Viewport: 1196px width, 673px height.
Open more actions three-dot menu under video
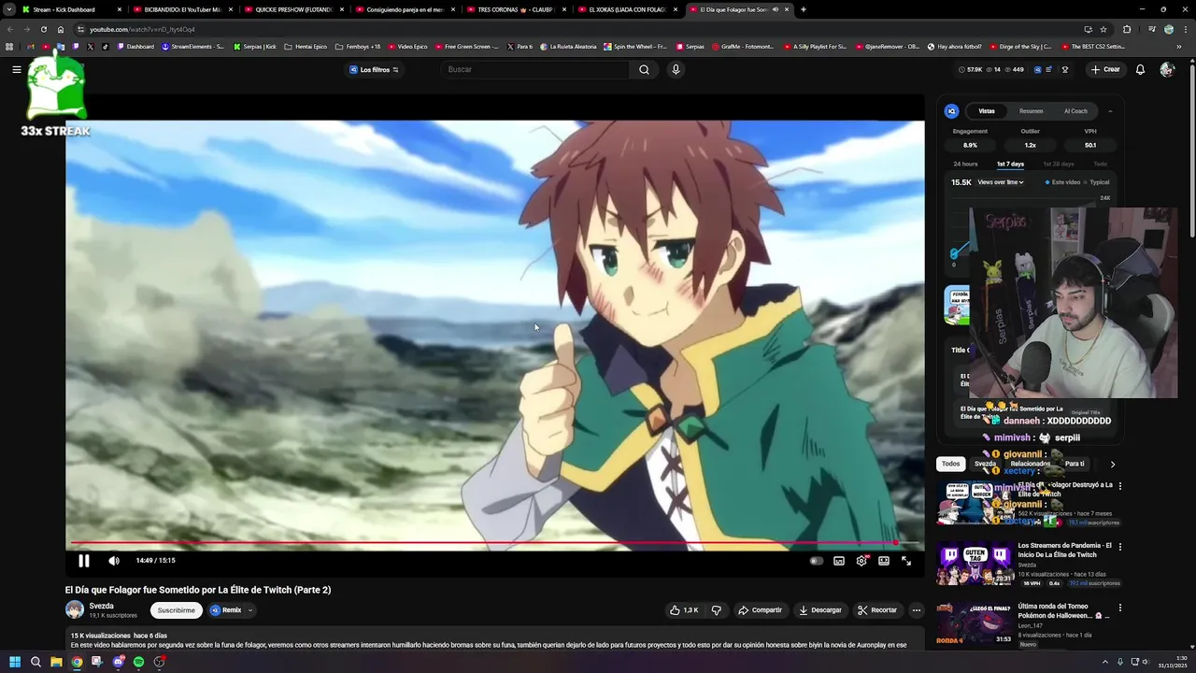[917, 610]
